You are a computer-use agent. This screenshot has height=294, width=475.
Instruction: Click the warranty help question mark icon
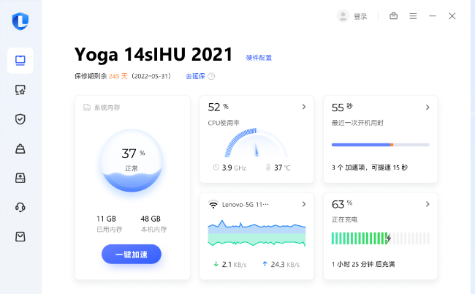pyautogui.click(x=211, y=76)
